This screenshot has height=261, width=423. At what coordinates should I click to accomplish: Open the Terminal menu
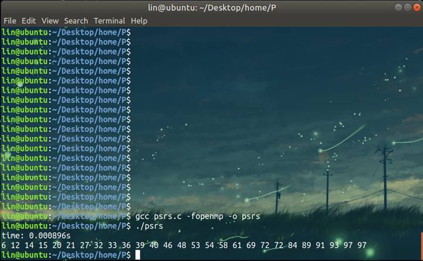coord(109,20)
